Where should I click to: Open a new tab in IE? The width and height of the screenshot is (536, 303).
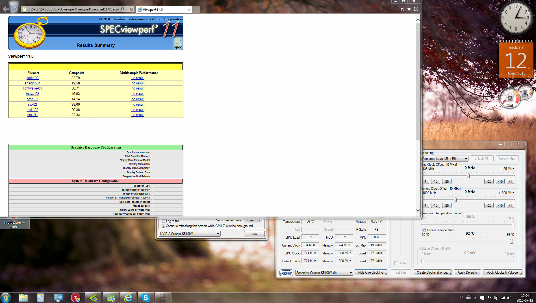click(196, 10)
